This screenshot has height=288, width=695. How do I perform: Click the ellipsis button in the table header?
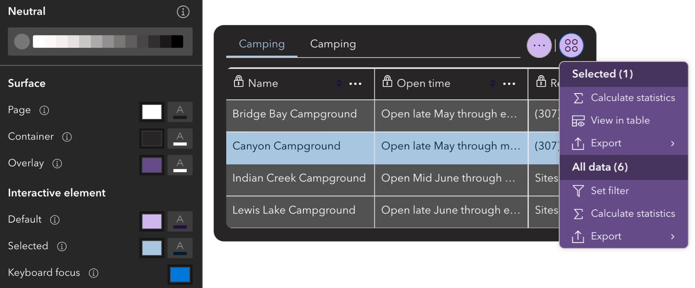coord(539,45)
